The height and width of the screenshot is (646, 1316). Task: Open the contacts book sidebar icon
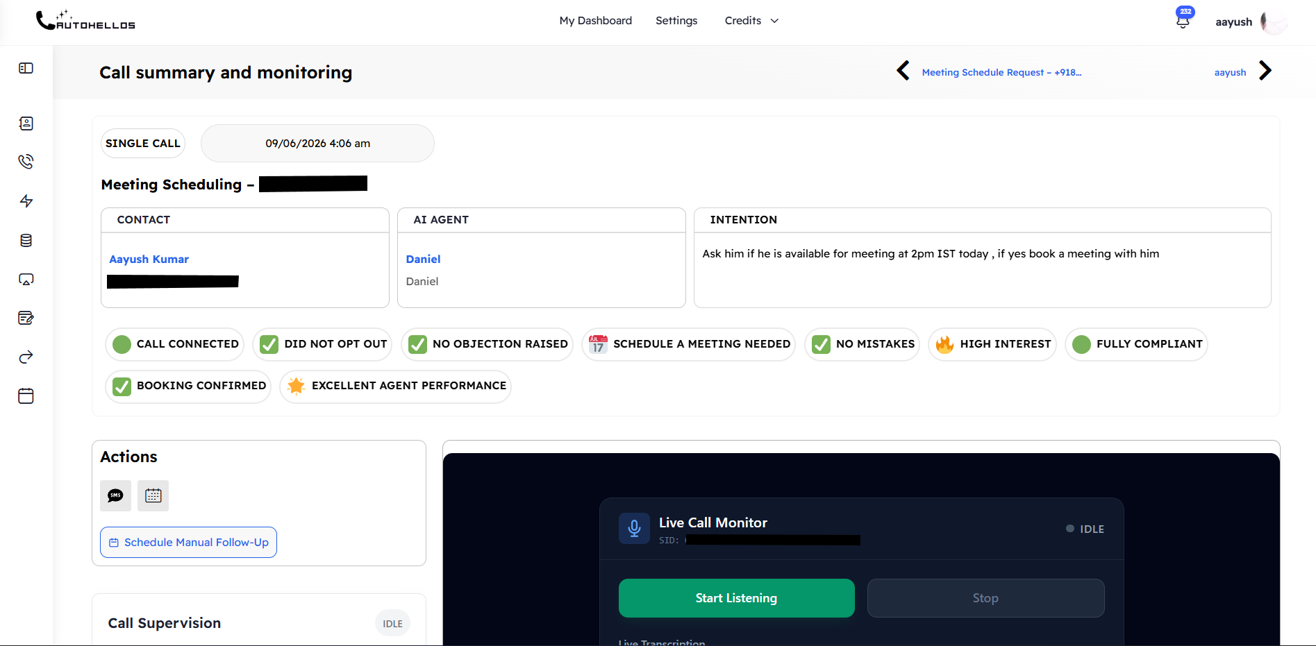(x=26, y=124)
